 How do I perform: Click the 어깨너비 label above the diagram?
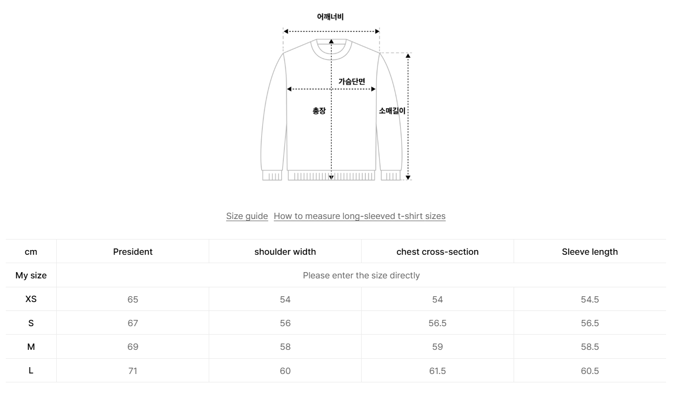(x=330, y=17)
